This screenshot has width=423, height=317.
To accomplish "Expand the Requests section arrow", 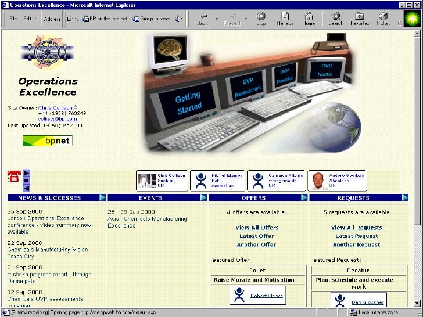I will point(404,197).
